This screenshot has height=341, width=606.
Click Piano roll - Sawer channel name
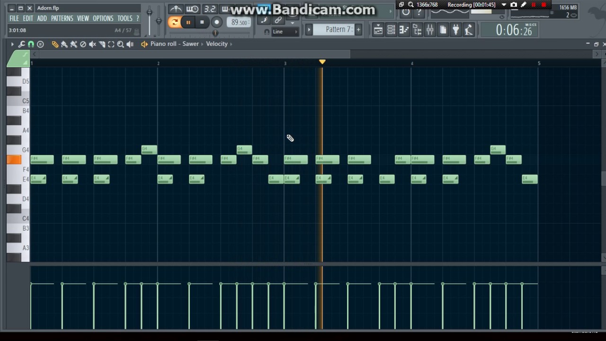(175, 44)
